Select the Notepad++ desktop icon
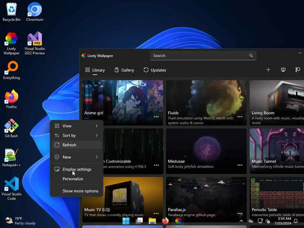The height and width of the screenshot is (228, 304). (12, 157)
